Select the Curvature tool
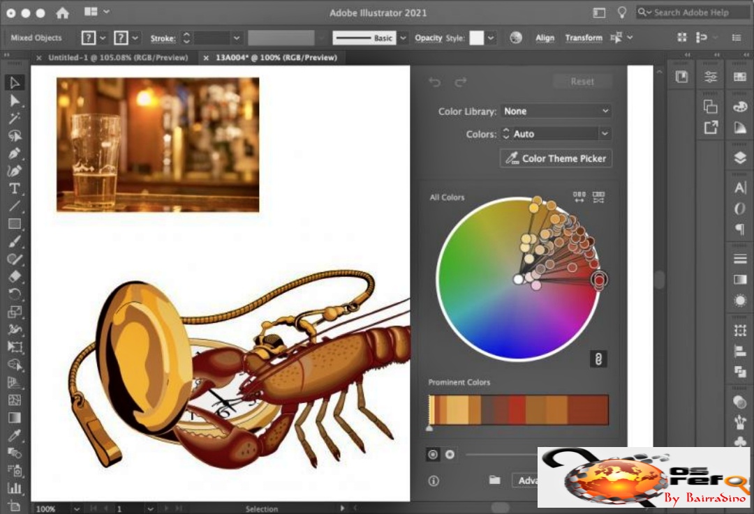The image size is (754, 514). (15, 171)
